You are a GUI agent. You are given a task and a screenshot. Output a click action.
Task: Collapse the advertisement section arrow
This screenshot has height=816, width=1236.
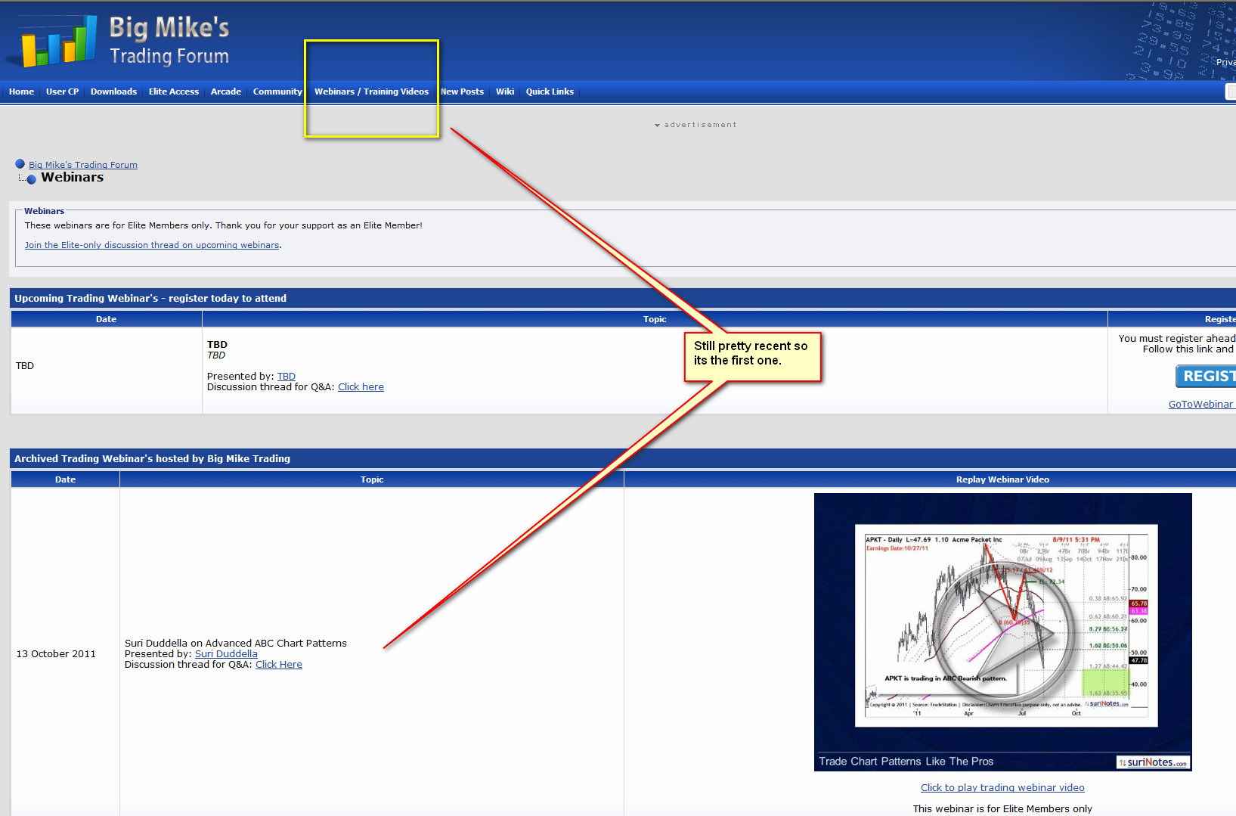point(658,125)
